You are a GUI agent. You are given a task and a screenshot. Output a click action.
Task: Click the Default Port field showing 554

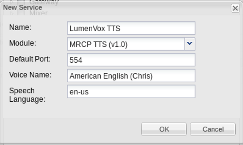pyautogui.click(x=131, y=60)
